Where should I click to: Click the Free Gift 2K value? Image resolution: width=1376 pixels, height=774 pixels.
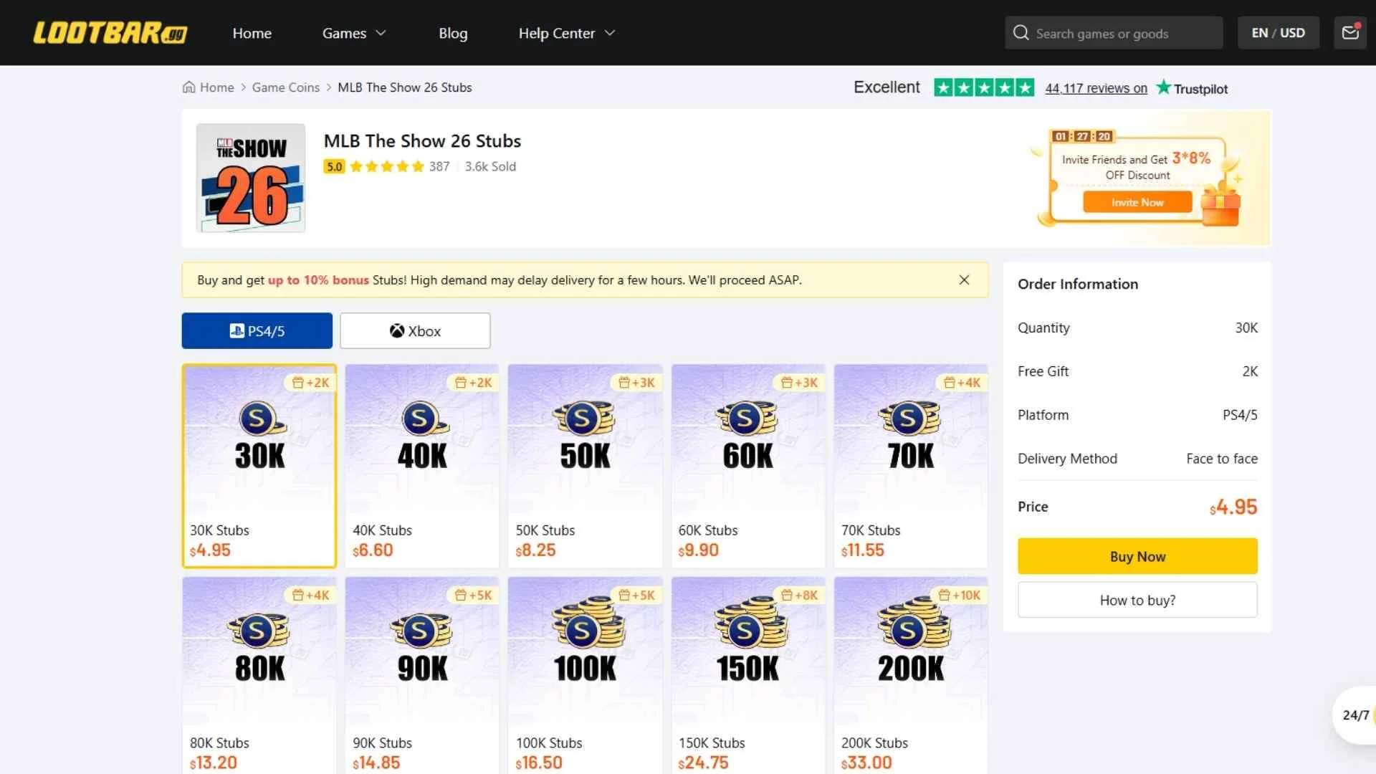click(x=1250, y=371)
